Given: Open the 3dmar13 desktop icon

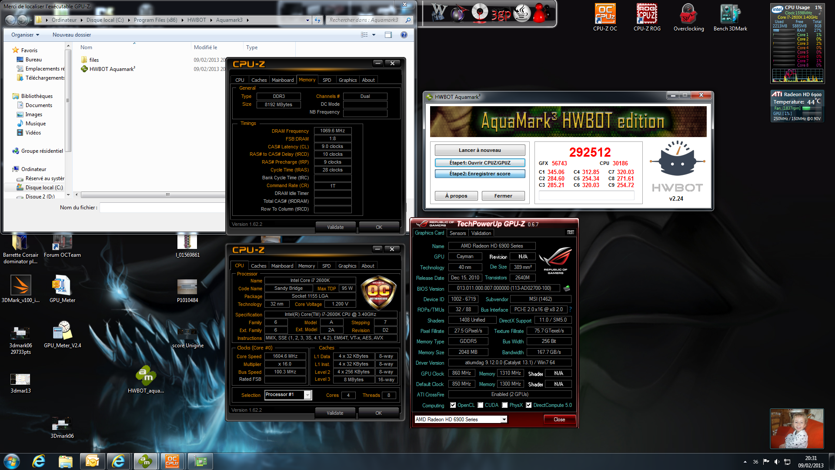Looking at the screenshot, I should (x=20, y=383).
